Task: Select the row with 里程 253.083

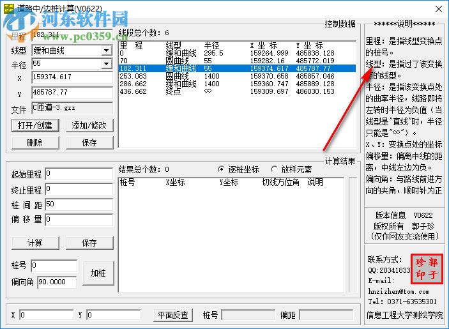Action: [237, 76]
